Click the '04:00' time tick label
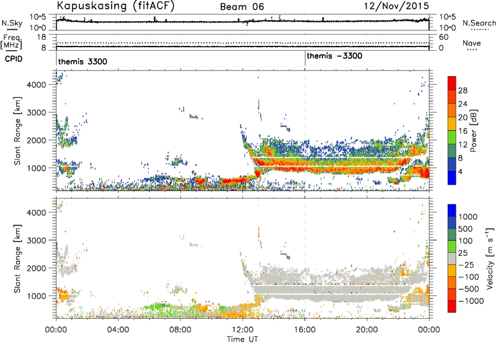 coord(118,330)
